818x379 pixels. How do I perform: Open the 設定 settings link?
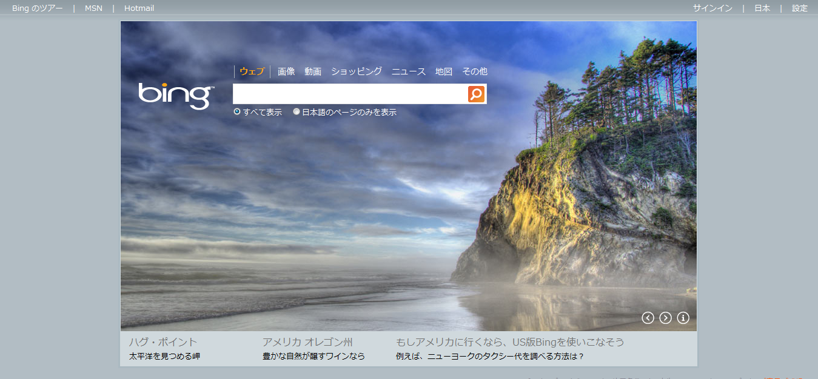click(x=800, y=8)
